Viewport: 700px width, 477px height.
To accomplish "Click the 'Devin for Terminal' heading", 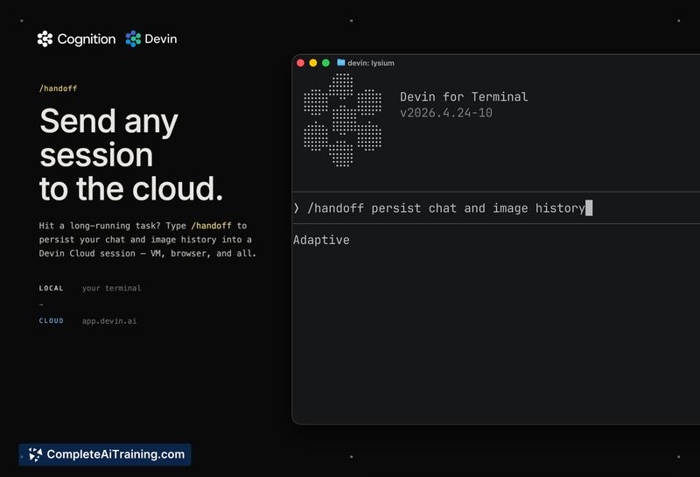I will click(x=464, y=97).
